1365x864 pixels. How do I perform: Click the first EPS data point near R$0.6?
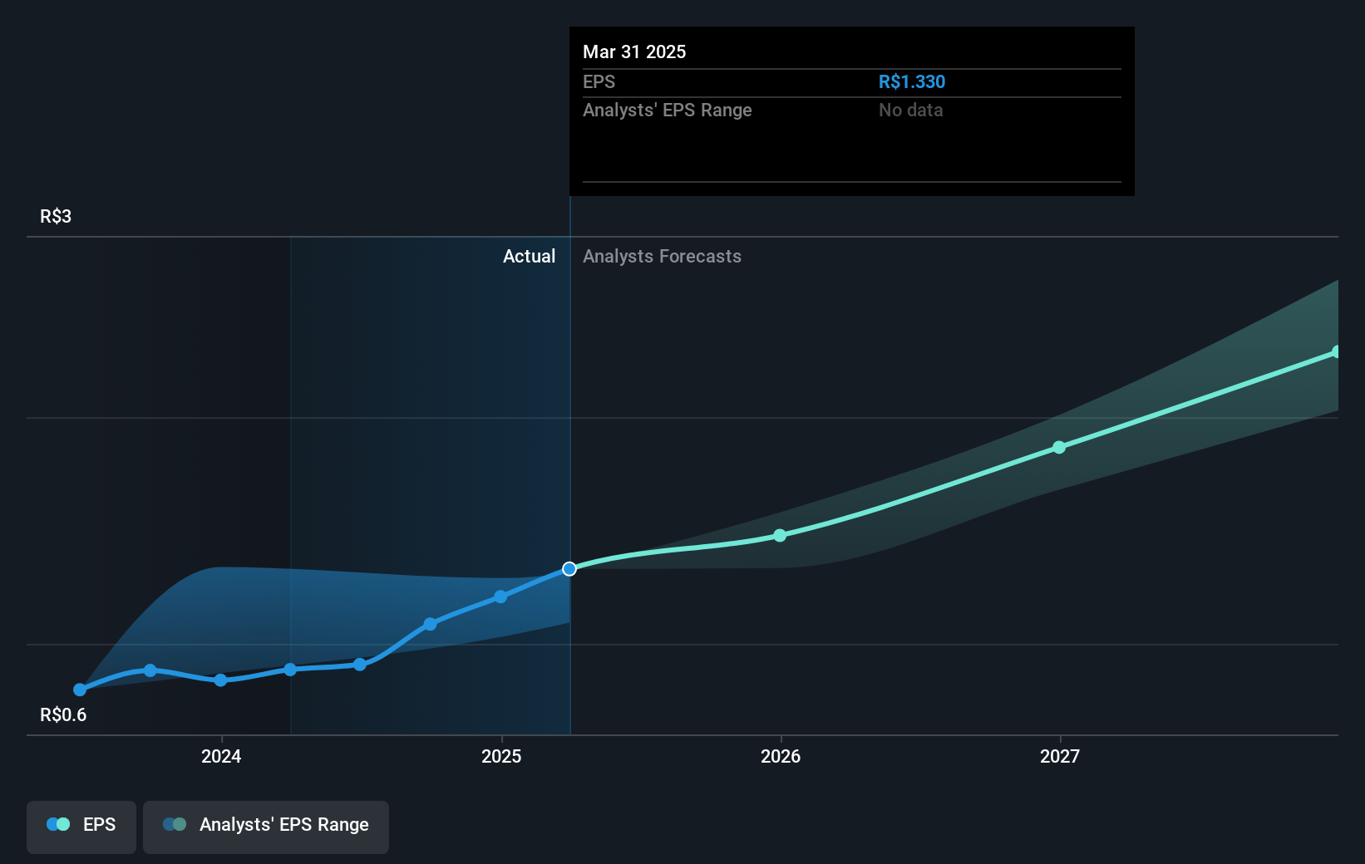[x=80, y=690]
